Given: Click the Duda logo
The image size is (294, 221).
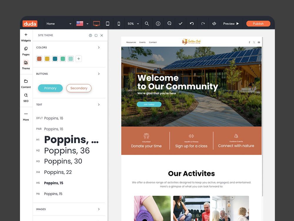Looking at the screenshot, I should tap(30, 24).
